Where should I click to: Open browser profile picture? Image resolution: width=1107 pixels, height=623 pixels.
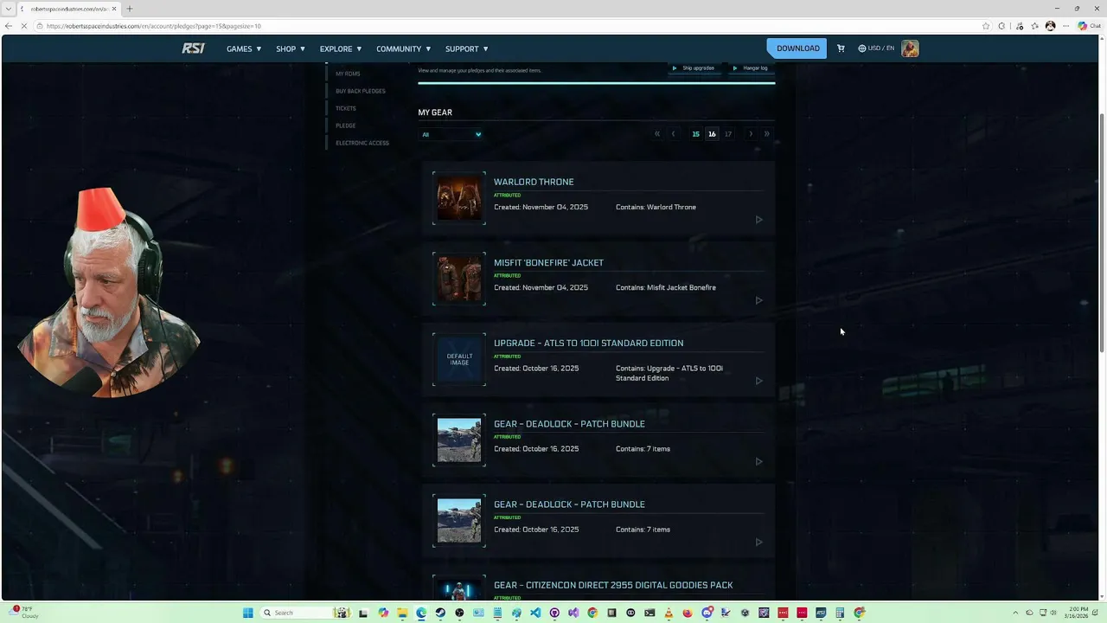click(1050, 26)
